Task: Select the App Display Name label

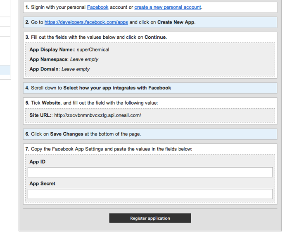Action: 52,49
